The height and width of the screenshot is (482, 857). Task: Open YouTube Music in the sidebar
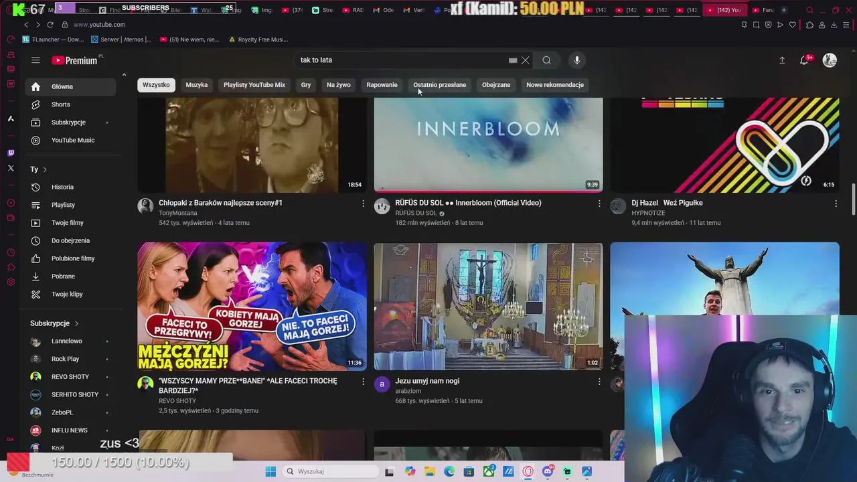(x=72, y=141)
